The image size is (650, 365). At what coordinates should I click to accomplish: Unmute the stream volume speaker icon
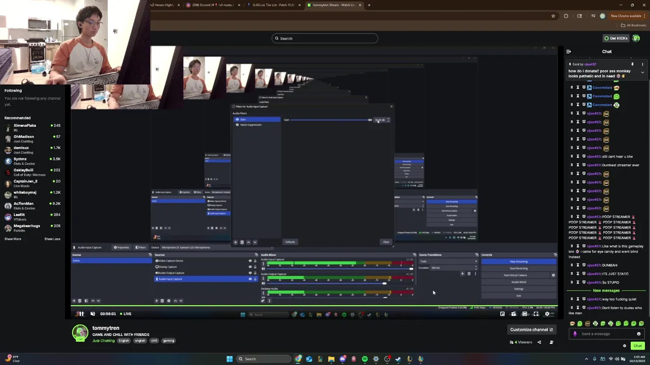coord(92,314)
